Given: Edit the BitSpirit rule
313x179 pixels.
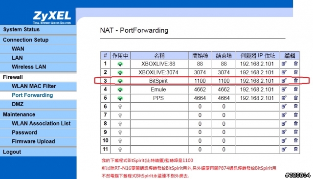Looking at the screenshot, I should click(x=284, y=81).
